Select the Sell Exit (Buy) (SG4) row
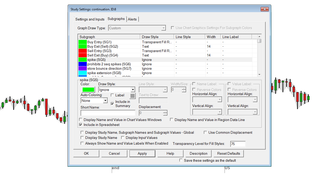Screen dimensions: 315x178 coord(102,55)
